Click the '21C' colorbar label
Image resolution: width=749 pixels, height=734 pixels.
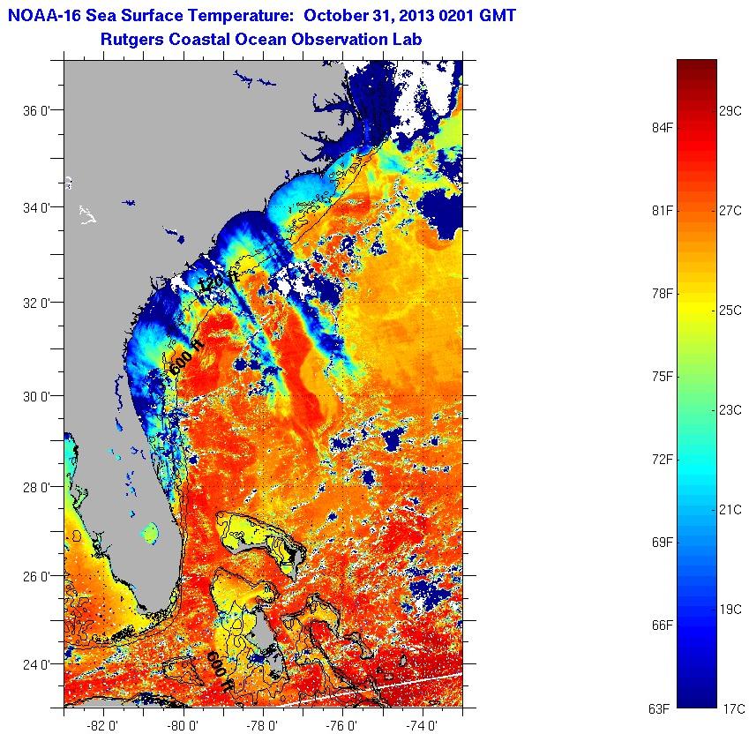pos(730,510)
